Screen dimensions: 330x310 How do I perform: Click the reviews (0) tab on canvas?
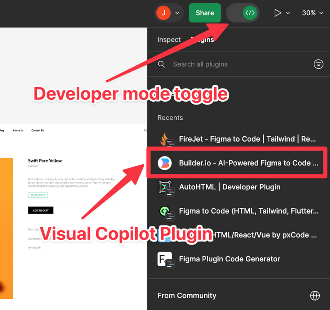[34, 247]
